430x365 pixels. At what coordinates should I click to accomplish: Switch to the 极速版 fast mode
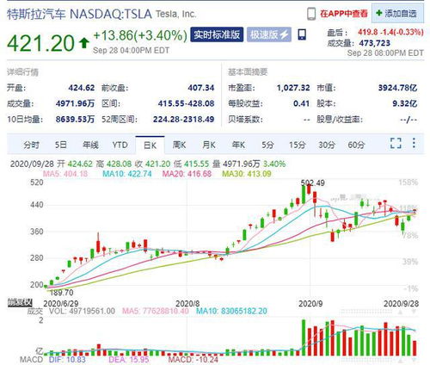point(269,34)
